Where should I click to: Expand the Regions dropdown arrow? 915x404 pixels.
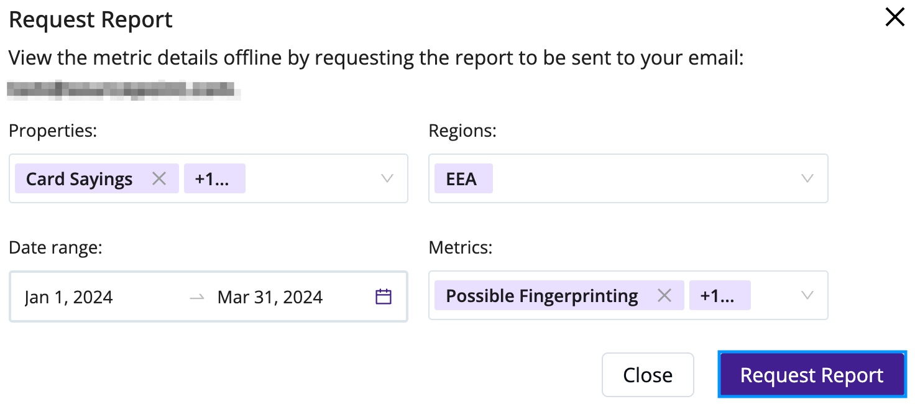[x=807, y=179]
